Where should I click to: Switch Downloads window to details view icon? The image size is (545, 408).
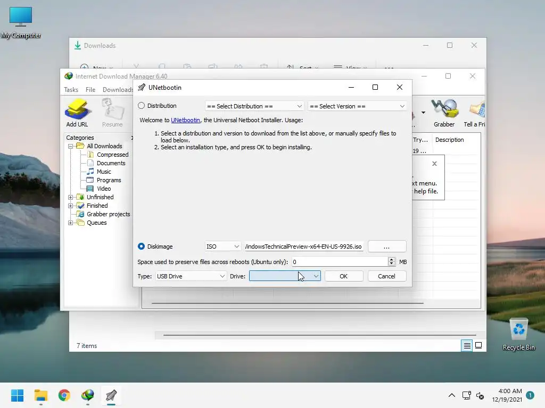coord(467,345)
